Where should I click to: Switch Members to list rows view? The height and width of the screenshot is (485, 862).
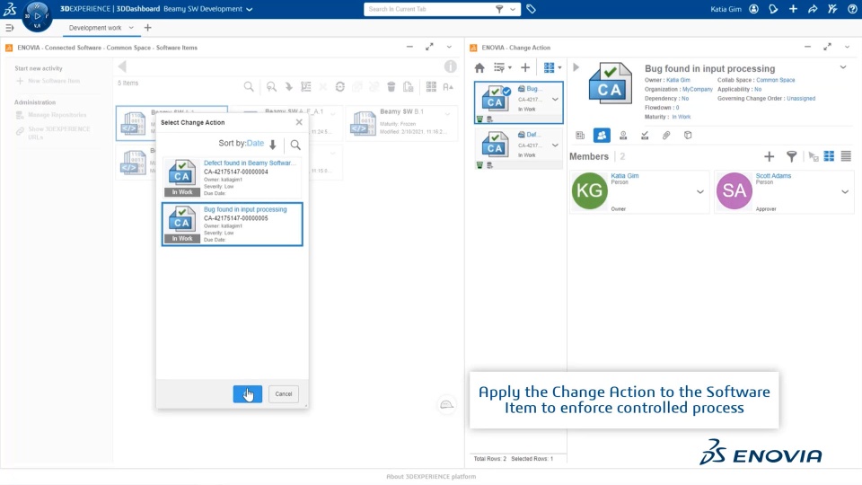(x=846, y=156)
